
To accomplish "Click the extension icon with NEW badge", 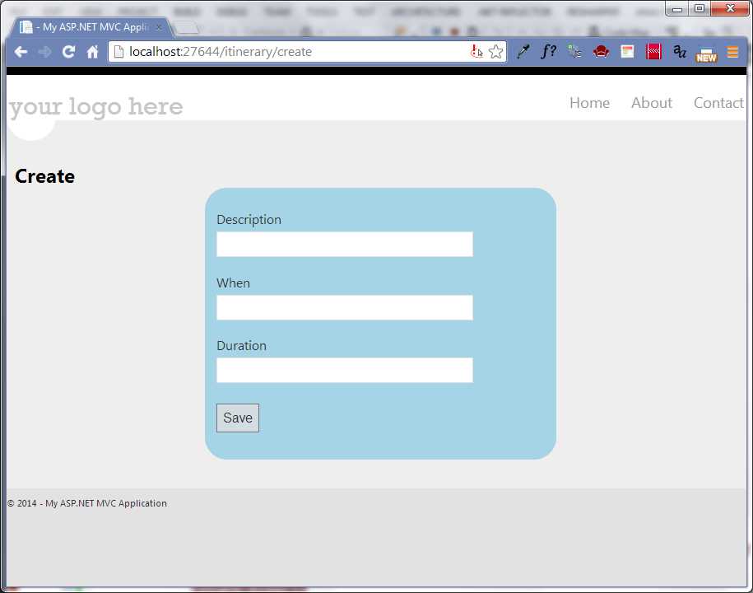I will point(706,51).
